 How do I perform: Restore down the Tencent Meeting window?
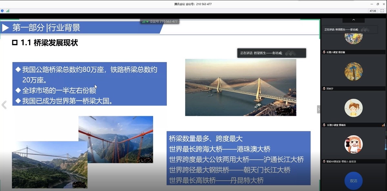[378, 4]
